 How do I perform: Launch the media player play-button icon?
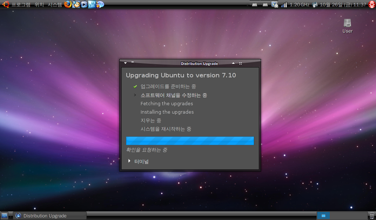(84, 4)
